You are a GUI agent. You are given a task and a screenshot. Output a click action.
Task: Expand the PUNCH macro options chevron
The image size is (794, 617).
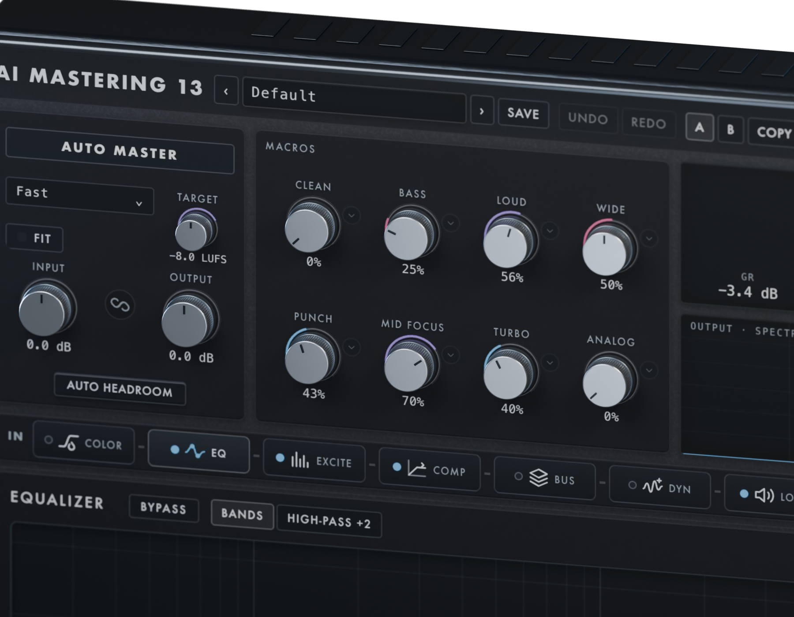(352, 347)
